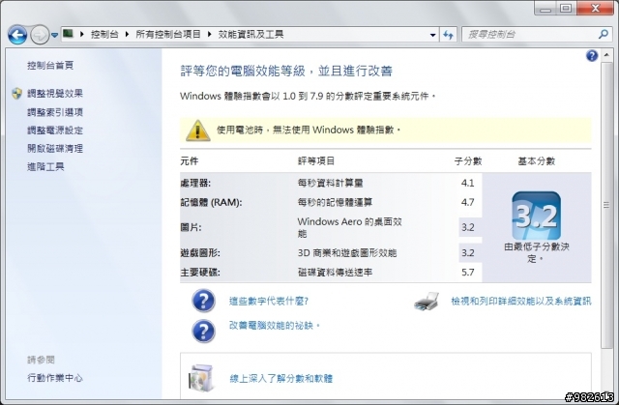Click question icon beside 這些數字代表什麼
This screenshot has width=619, height=405.
pyautogui.click(x=203, y=301)
